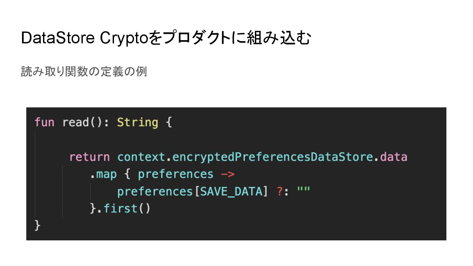This screenshot has width=473, height=266.
Task: Click the "String" return type
Action: [137, 122]
